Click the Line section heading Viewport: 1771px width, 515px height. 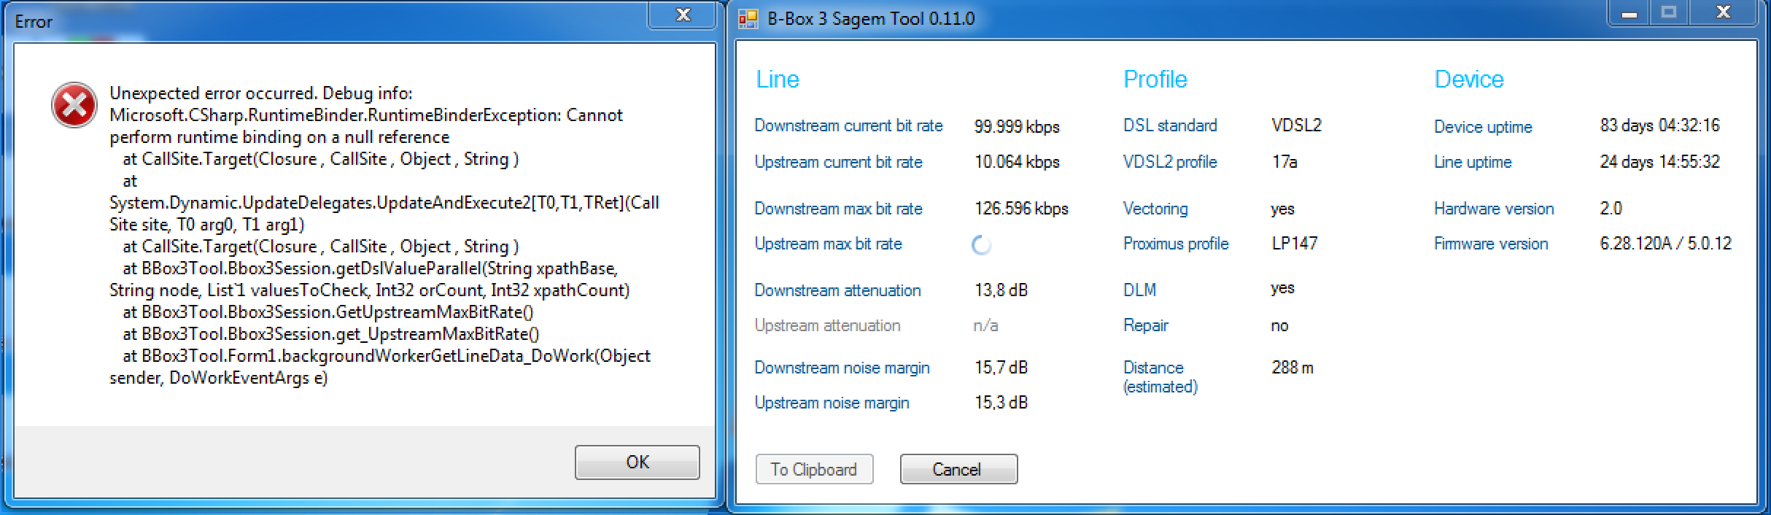pos(778,80)
